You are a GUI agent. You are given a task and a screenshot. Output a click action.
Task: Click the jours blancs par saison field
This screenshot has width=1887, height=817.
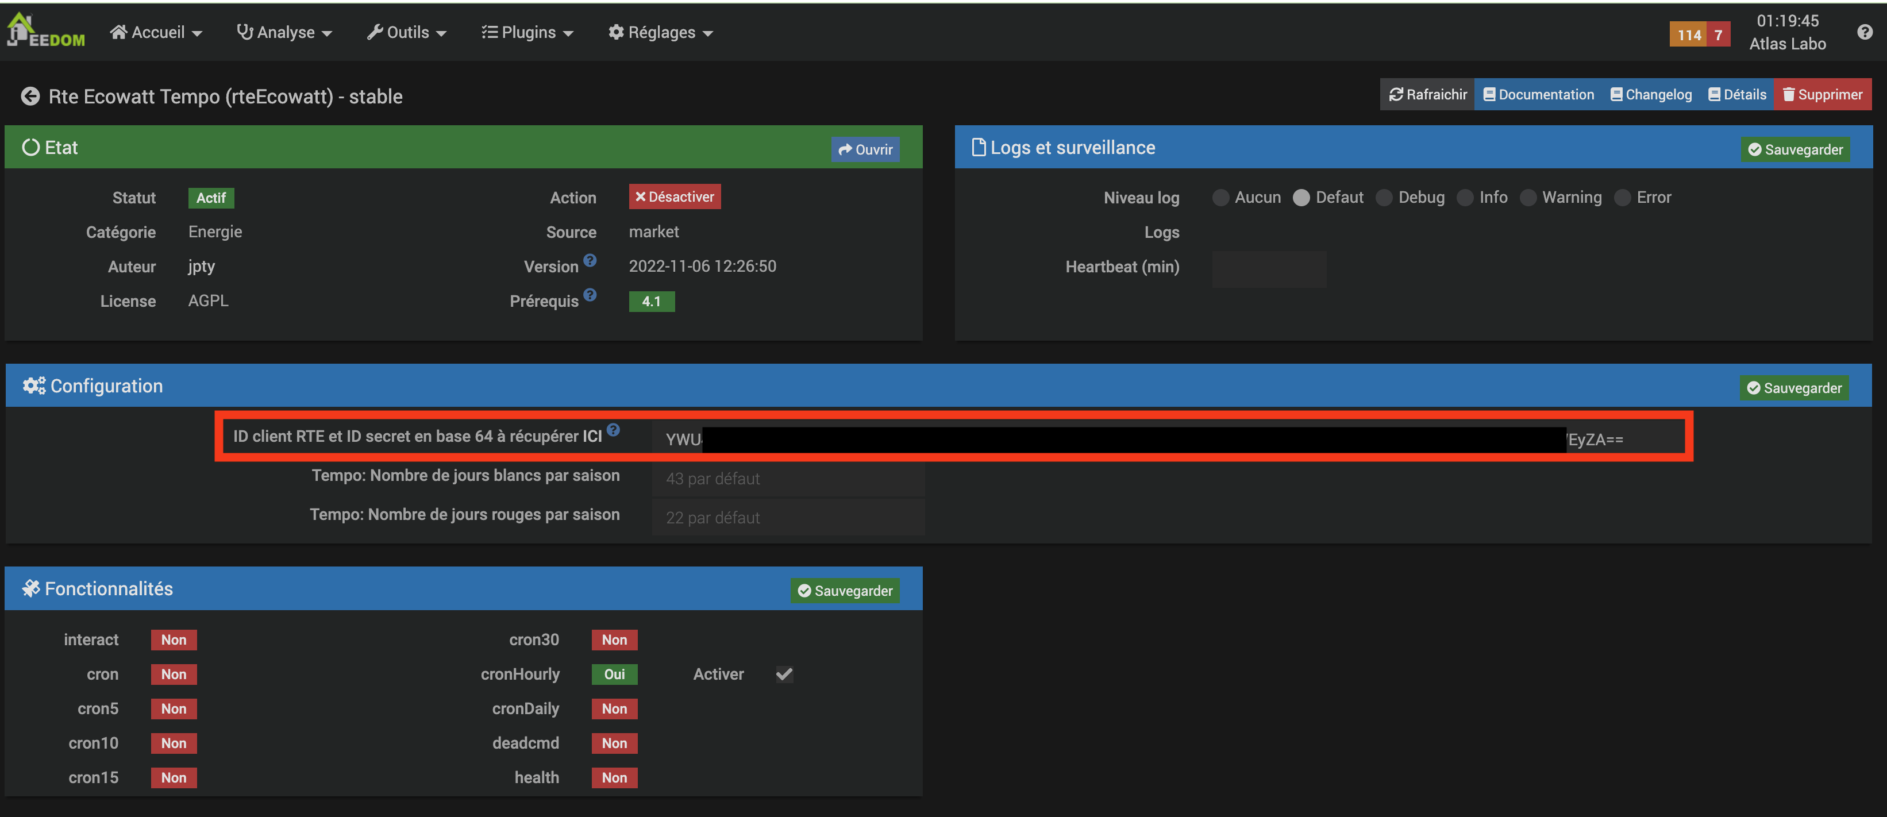point(787,479)
